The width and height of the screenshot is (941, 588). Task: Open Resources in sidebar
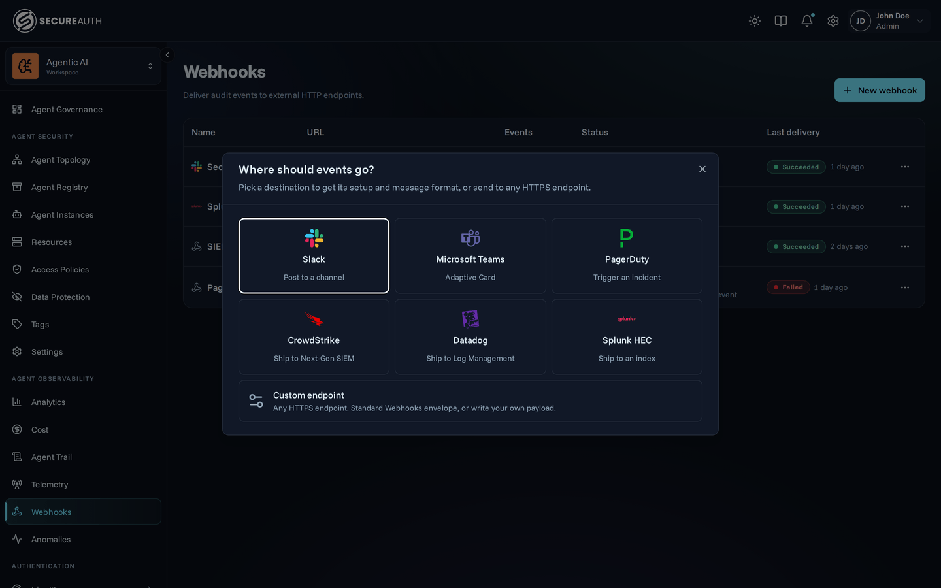point(83,242)
